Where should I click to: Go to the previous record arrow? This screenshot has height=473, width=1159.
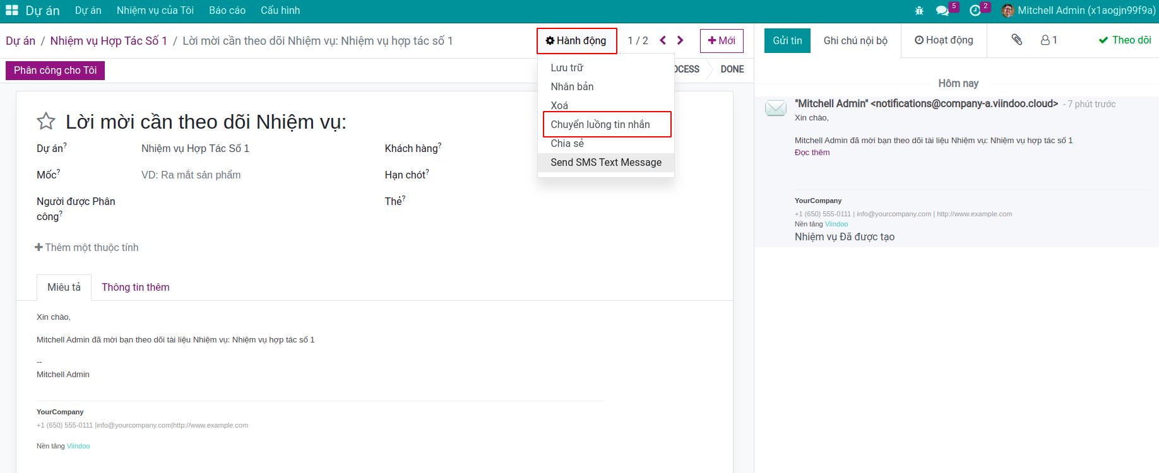tap(663, 40)
